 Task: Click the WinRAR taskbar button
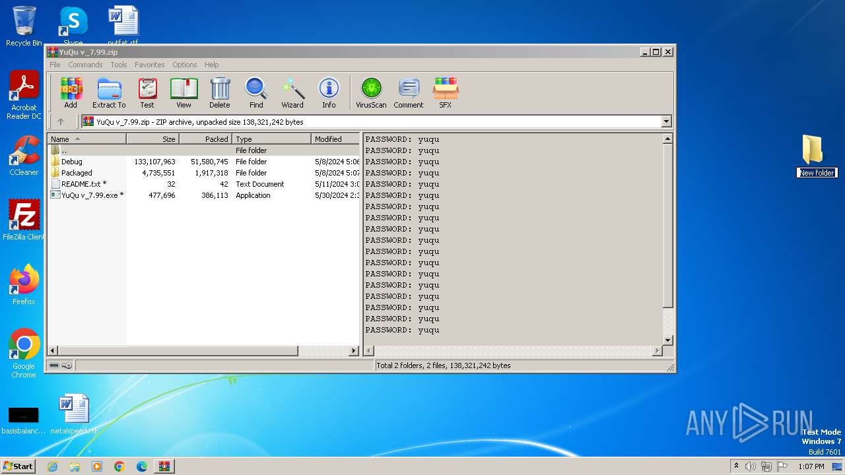164,466
